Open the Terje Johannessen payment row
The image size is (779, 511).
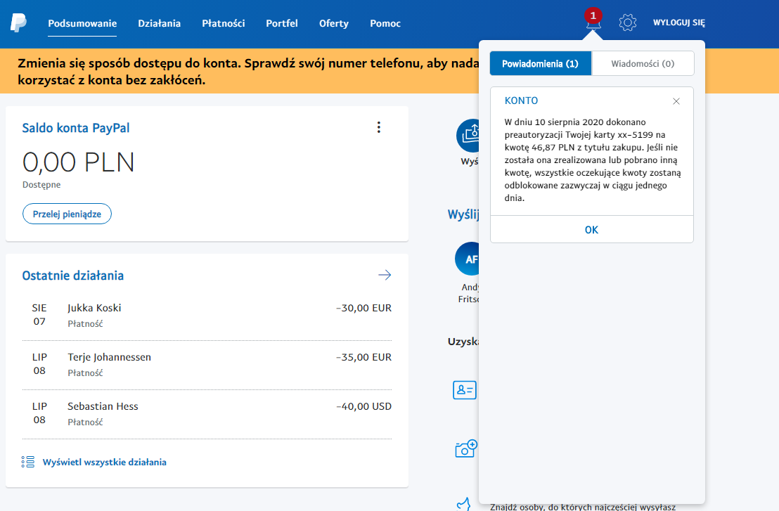(207, 365)
